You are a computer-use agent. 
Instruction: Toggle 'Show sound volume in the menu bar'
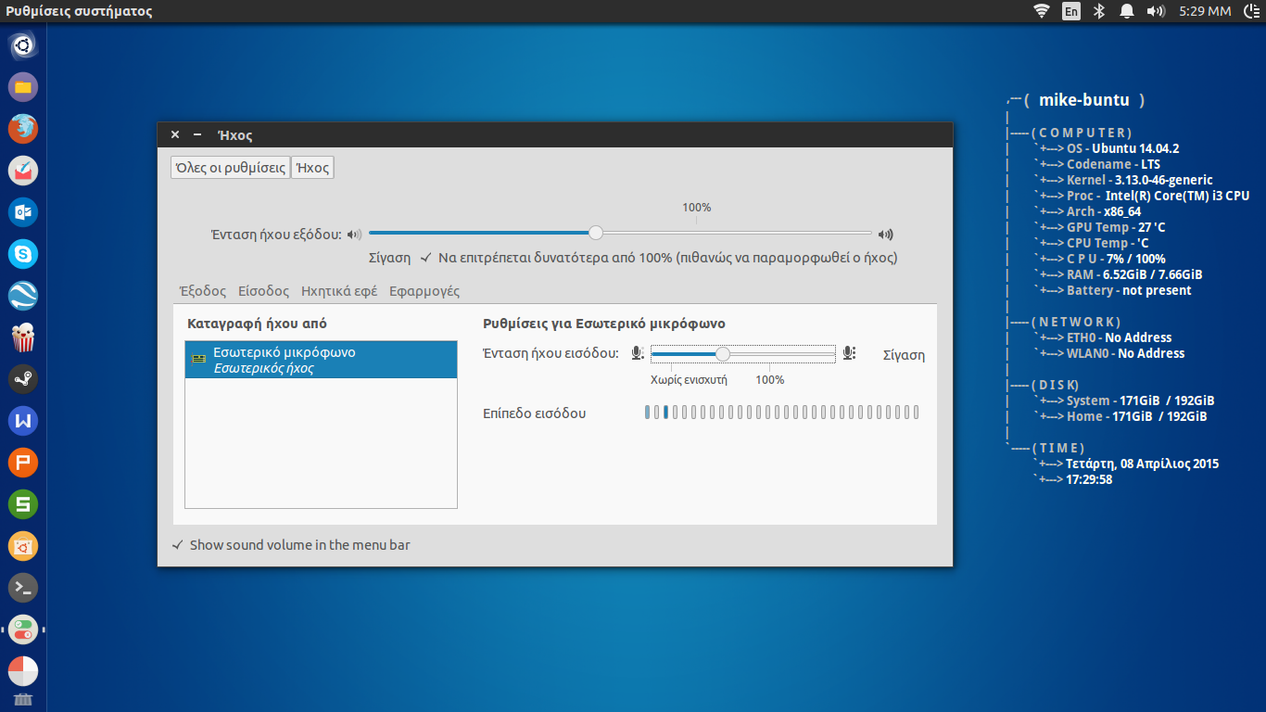point(177,545)
